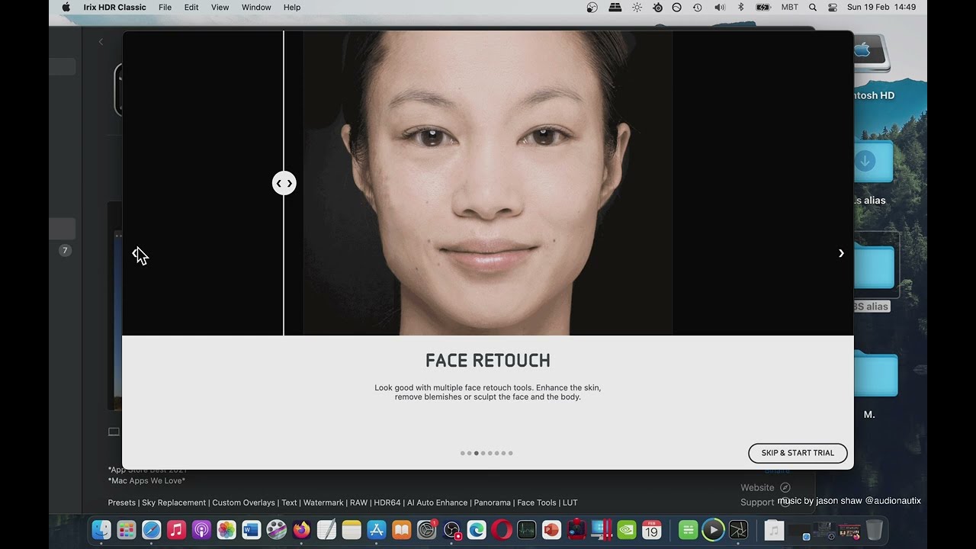The height and width of the screenshot is (549, 976).
Task: Click Skip & Start Trial button
Action: [798, 453]
